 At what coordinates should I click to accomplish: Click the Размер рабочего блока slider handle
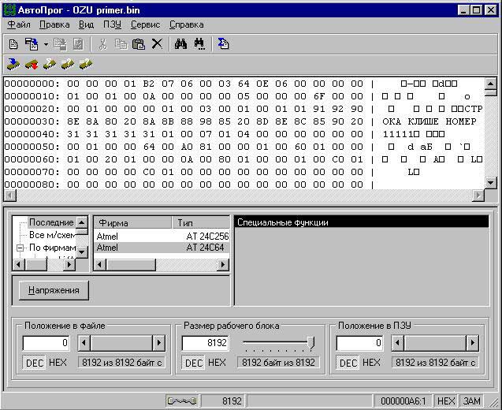[310, 343]
